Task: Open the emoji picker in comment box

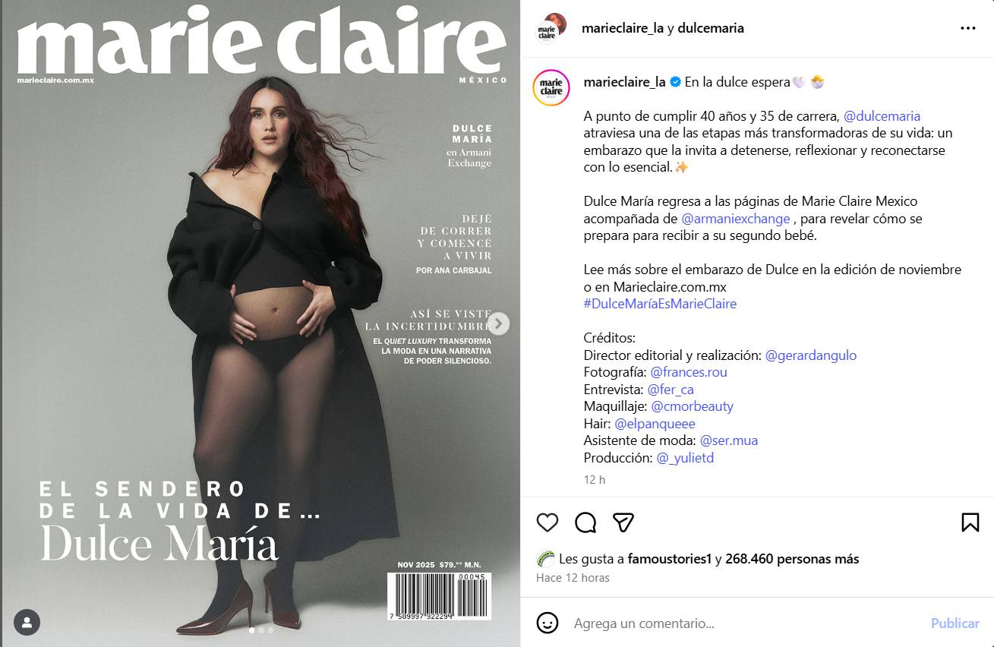Action: [x=547, y=623]
